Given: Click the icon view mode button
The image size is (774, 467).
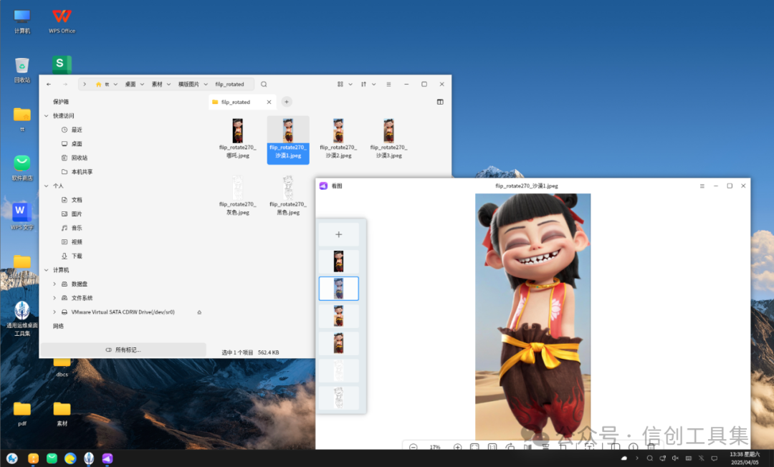Looking at the screenshot, I should tap(340, 85).
